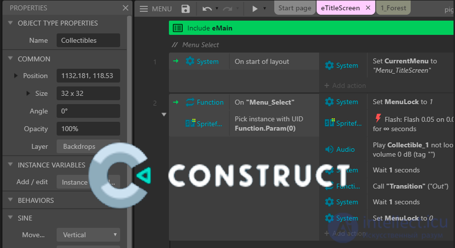Undo last action arrow
This screenshot has width=455, height=248.
[x=207, y=9]
